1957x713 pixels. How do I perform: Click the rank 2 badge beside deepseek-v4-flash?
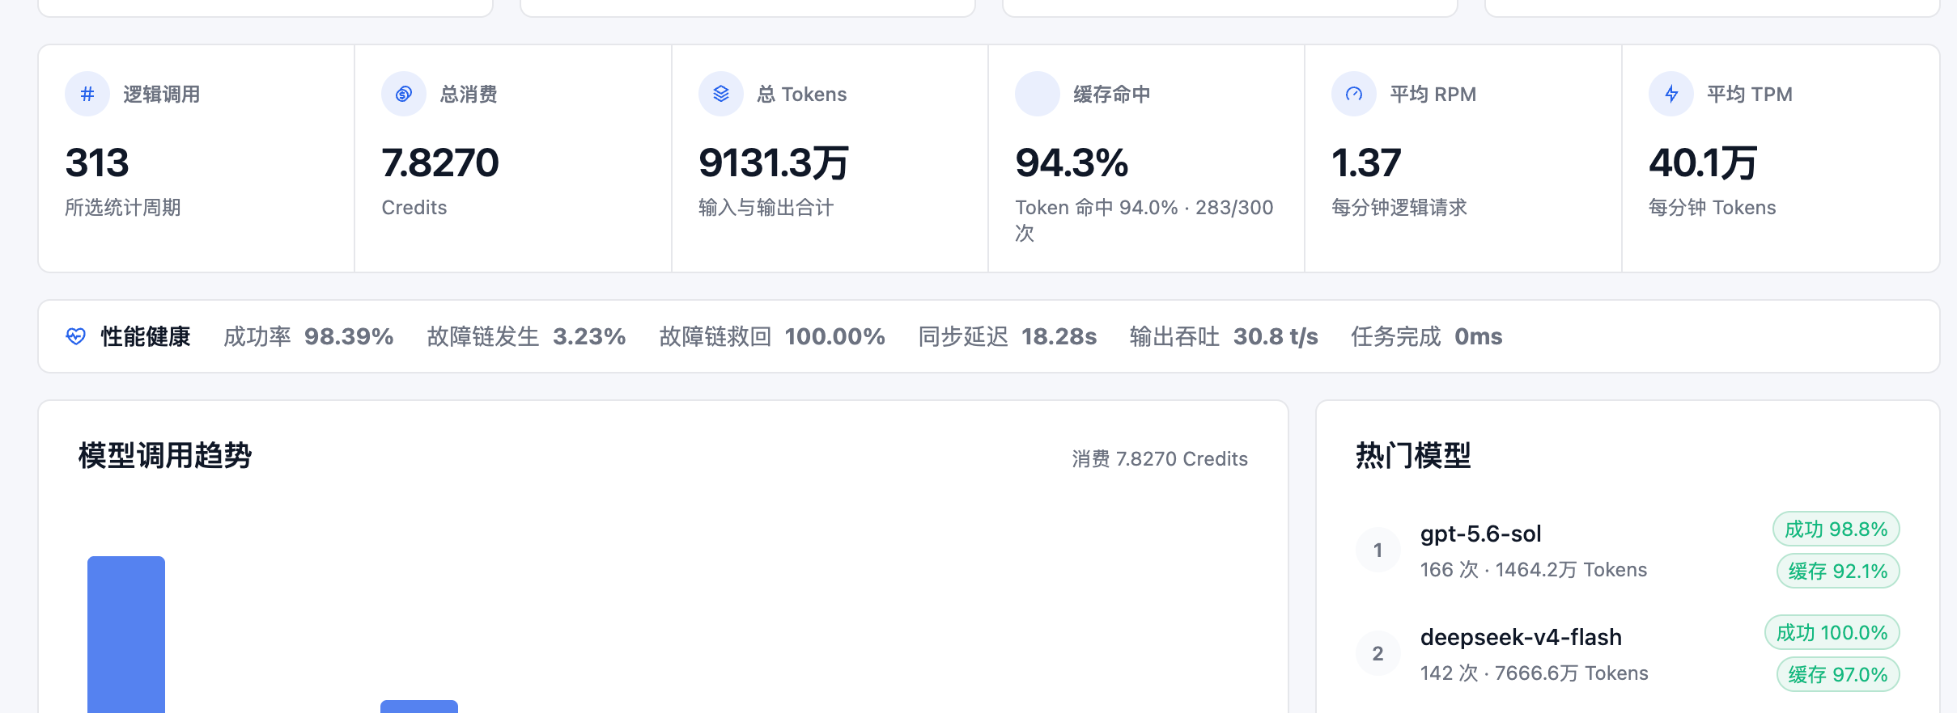click(1378, 654)
